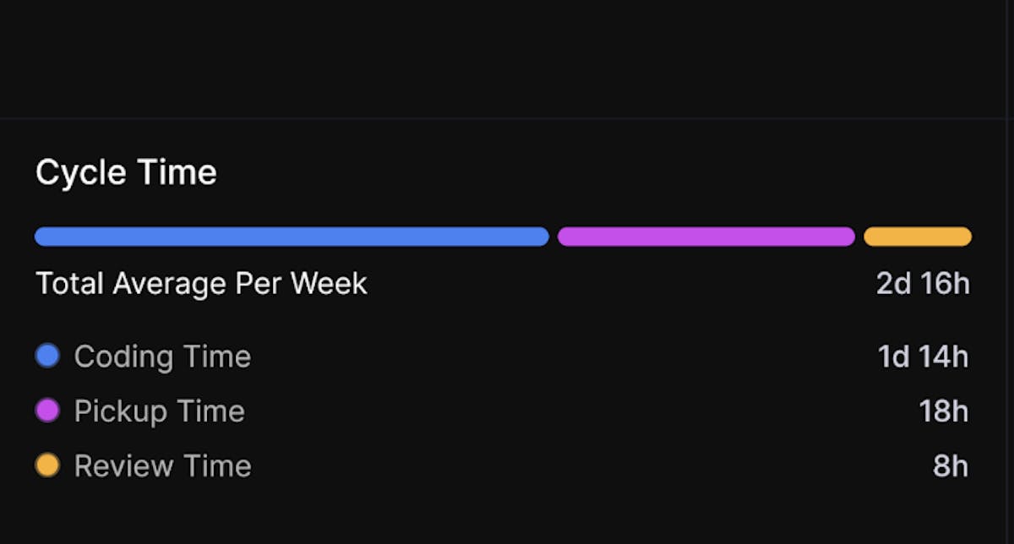Click the Review Time label
The image size is (1014, 544).
click(162, 466)
